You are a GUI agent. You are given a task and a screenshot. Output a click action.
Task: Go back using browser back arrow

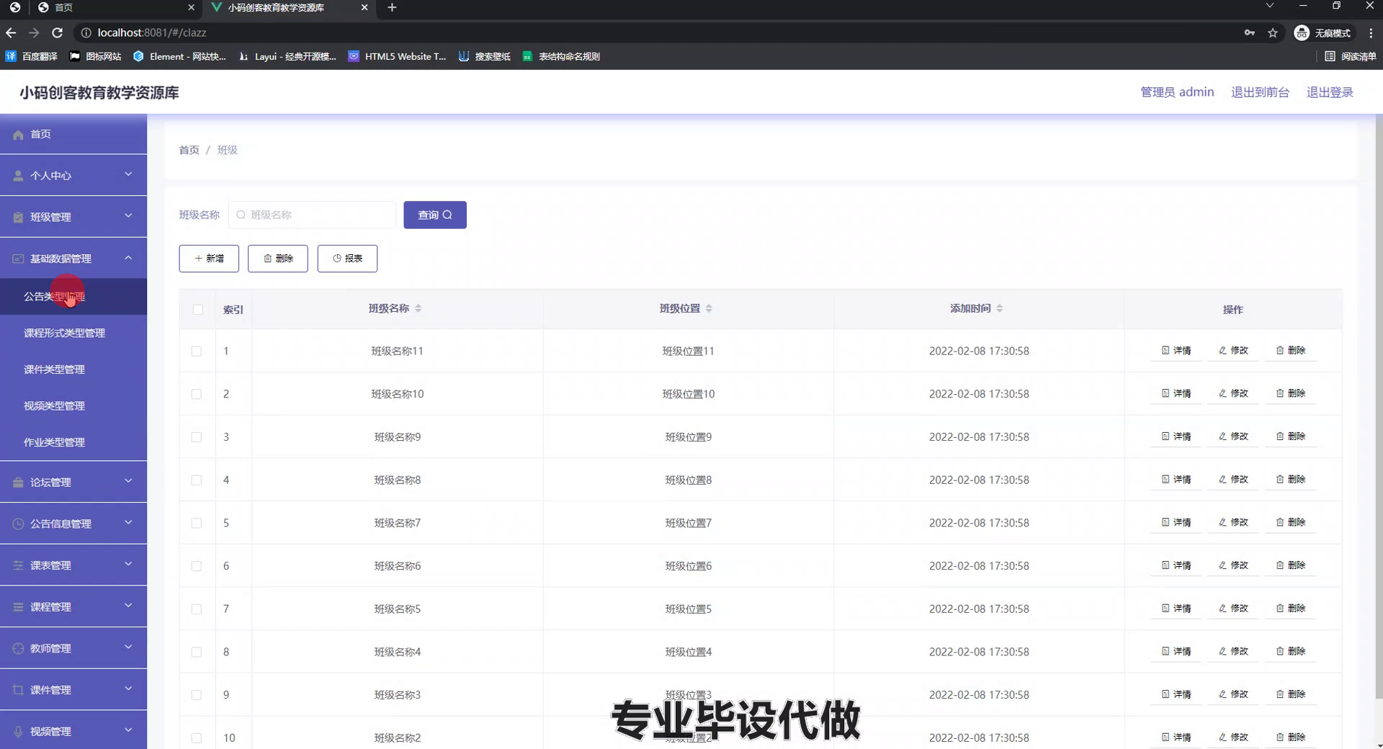coord(11,32)
